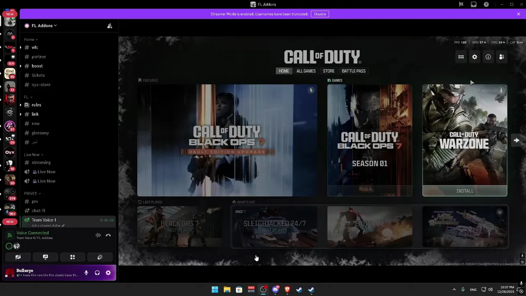Open Discord inbox icon

tap(474, 5)
